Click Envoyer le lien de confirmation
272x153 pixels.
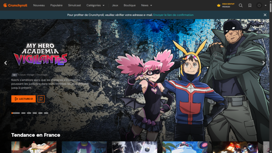point(173,15)
